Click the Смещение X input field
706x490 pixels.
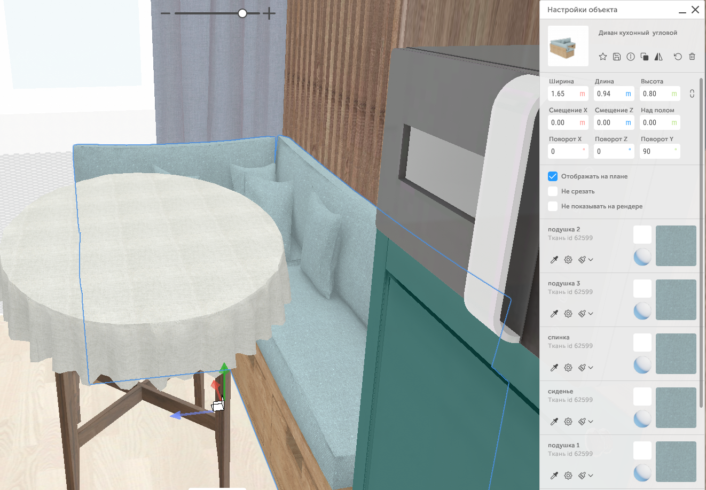568,122
